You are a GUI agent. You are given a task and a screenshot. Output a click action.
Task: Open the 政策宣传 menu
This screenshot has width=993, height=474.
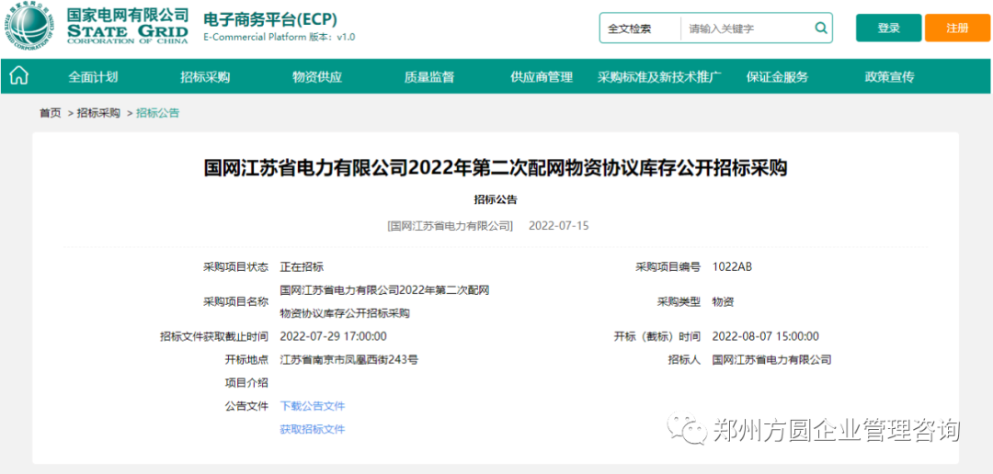[890, 77]
